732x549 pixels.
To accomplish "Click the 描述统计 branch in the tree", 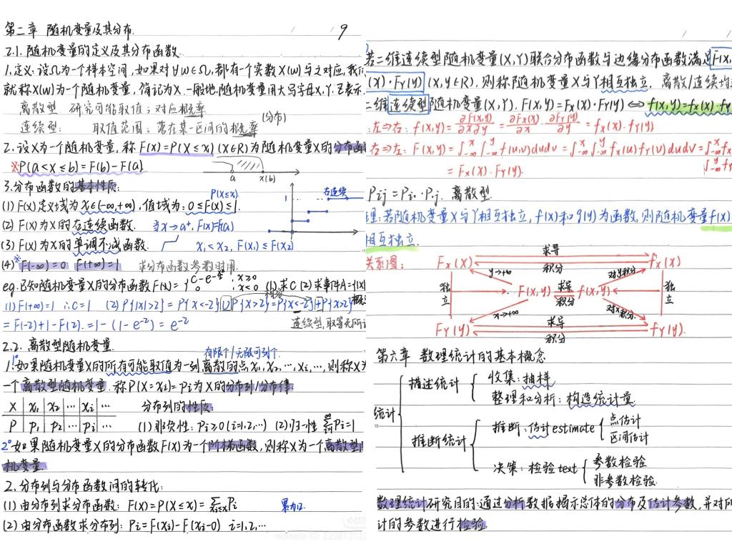I will pos(433,384).
